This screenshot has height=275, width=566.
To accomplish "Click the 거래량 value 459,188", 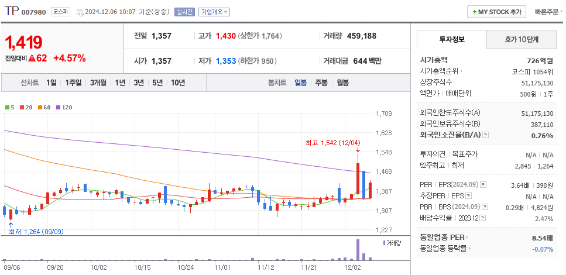I will click(x=362, y=36).
